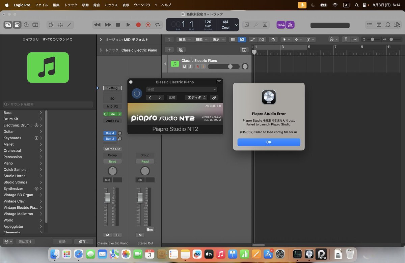The width and height of the screenshot is (405, 263).
Task: Toggle the Library panel button
Action: pyautogui.click(x=8, y=25)
